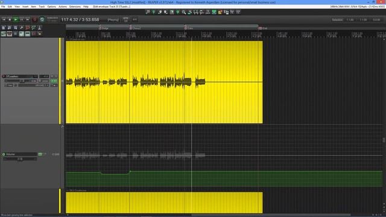386x217 pixels.
Task: Select the 37Leadvoc yellow audio item
Action: coord(164,82)
